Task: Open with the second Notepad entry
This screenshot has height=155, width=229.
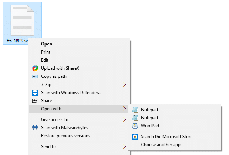Action: pyautogui.click(x=175, y=118)
